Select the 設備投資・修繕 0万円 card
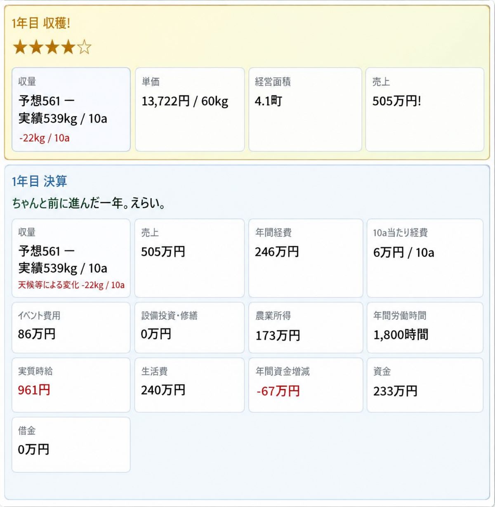Viewport: 495px width, 507px height. pos(189,328)
